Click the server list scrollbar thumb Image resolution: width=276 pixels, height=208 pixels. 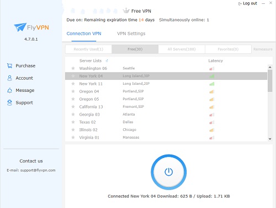270,81
